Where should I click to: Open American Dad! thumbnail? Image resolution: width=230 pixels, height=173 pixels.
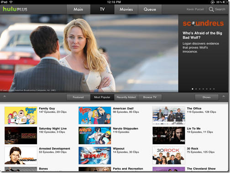click(95, 115)
